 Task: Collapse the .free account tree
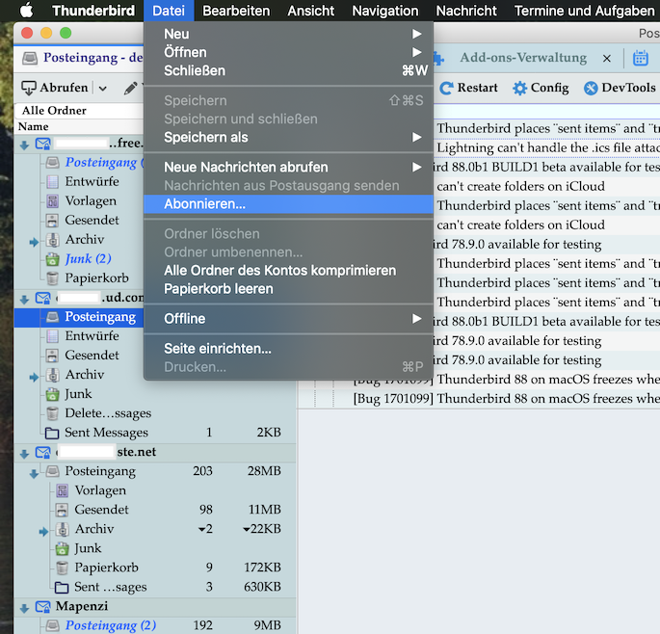coord(24,145)
